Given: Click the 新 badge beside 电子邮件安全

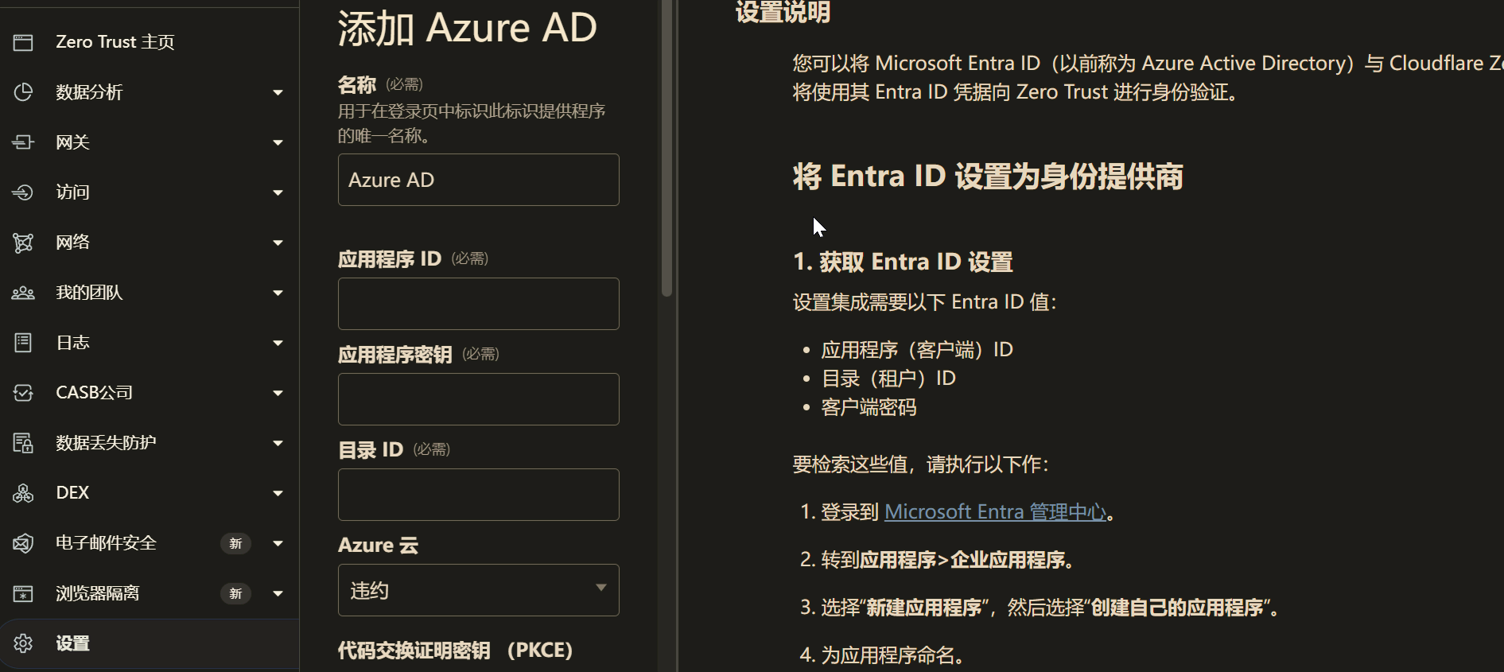Looking at the screenshot, I should click(235, 544).
